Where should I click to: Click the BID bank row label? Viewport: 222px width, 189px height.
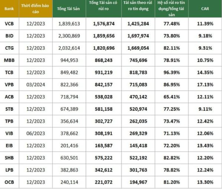pyautogui.click(x=9, y=36)
